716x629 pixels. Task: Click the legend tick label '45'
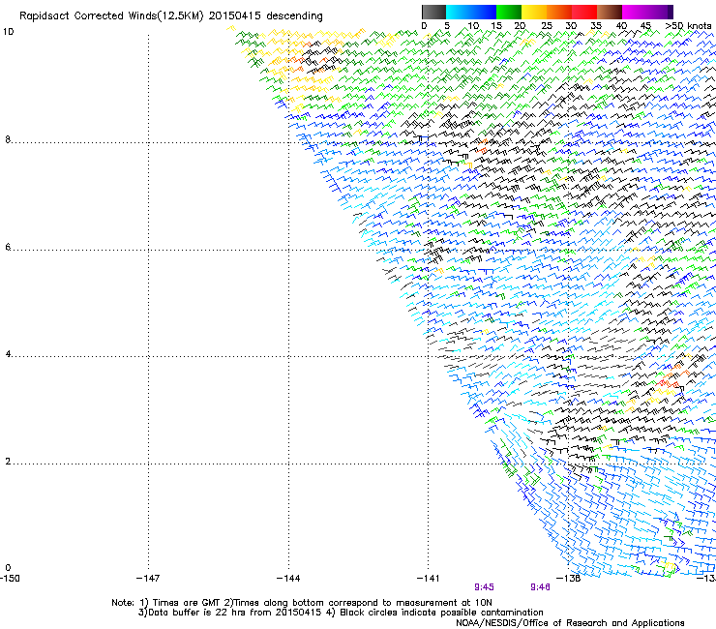click(645, 26)
